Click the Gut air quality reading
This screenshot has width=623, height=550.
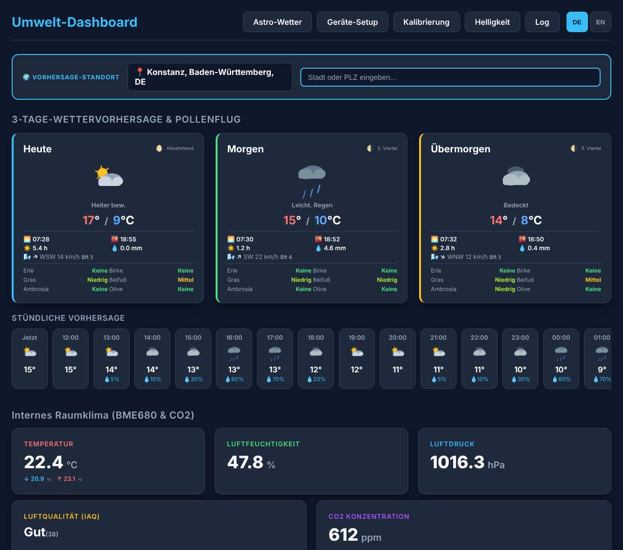[x=41, y=532]
